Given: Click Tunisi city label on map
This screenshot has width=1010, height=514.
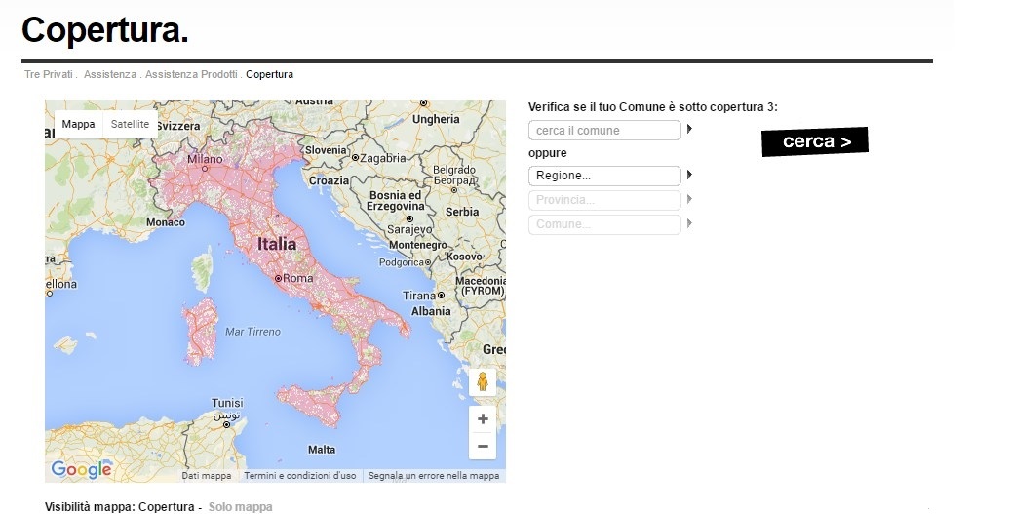Looking at the screenshot, I should [227, 403].
